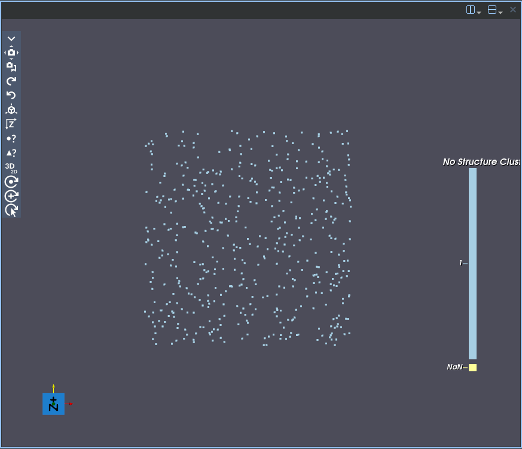Image resolution: width=522 pixels, height=449 pixels.
Task: Select the rotate-with-cursor tool
Action: (x=11, y=210)
